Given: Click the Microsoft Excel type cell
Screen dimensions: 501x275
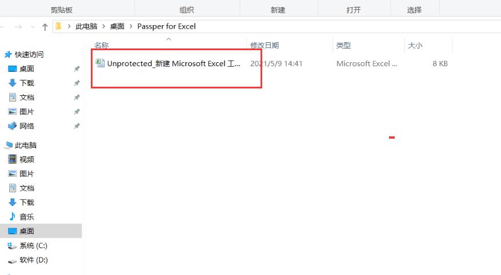Looking at the screenshot, I should [367, 63].
